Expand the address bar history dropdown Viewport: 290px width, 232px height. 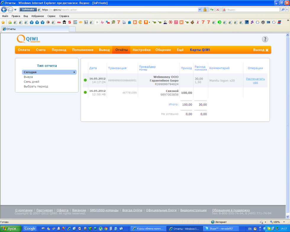(x=200, y=9)
